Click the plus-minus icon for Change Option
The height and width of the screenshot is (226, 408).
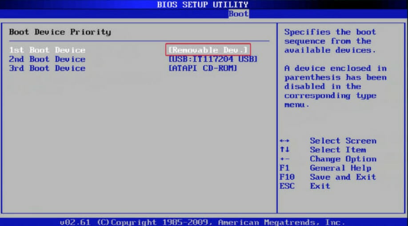pos(284,159)
